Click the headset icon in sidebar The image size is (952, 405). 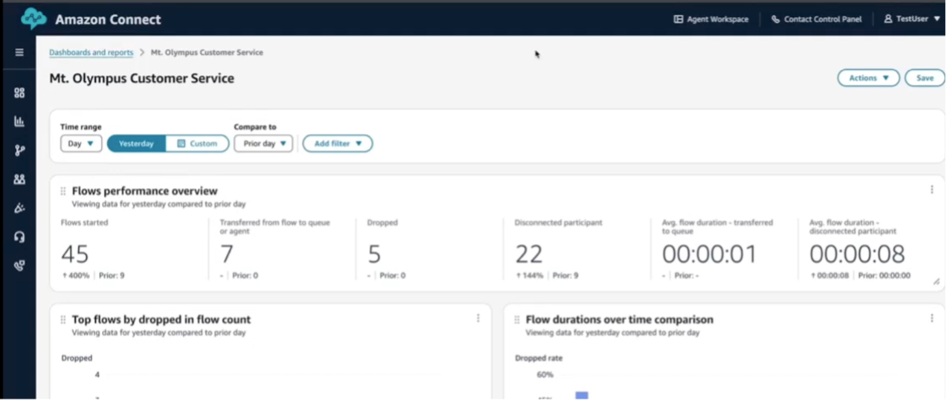19,237
